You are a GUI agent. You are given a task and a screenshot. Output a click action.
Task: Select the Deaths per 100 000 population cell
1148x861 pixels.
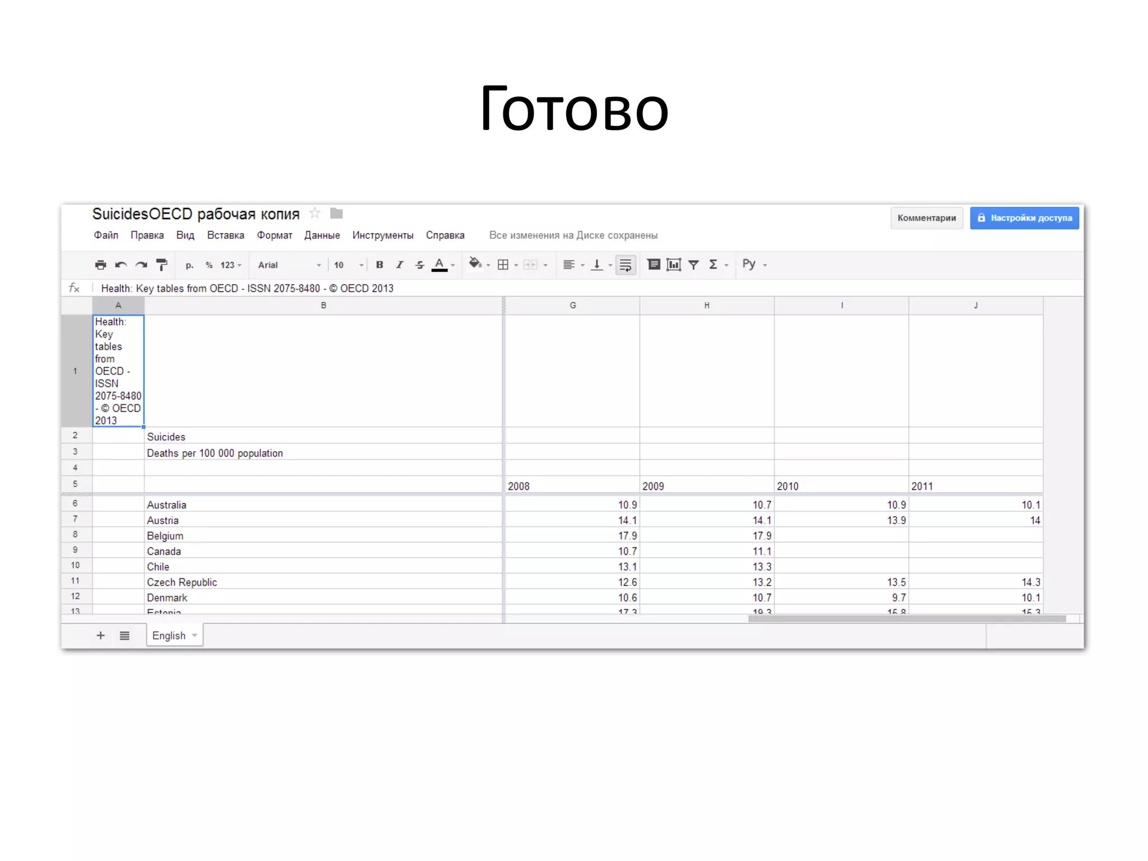tap(323, 452)
